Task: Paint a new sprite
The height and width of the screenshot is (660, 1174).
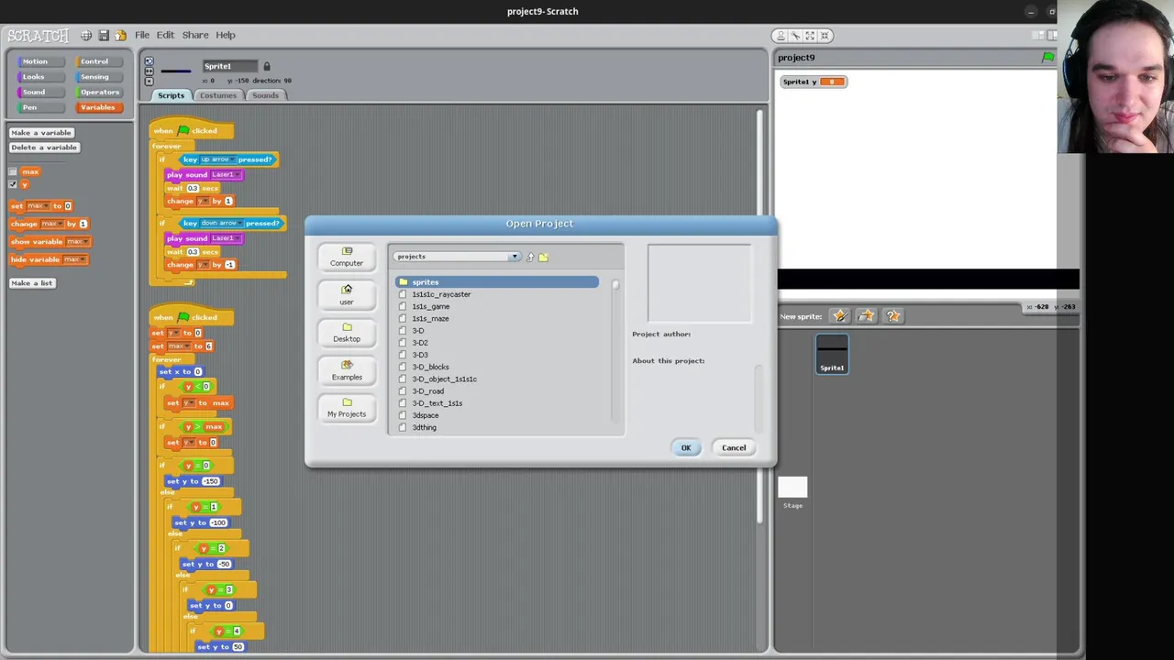Action: (x=840, y=316)
